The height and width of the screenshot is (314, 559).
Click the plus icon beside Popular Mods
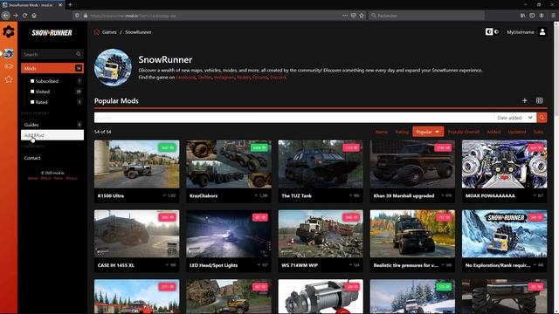point(524,101)
